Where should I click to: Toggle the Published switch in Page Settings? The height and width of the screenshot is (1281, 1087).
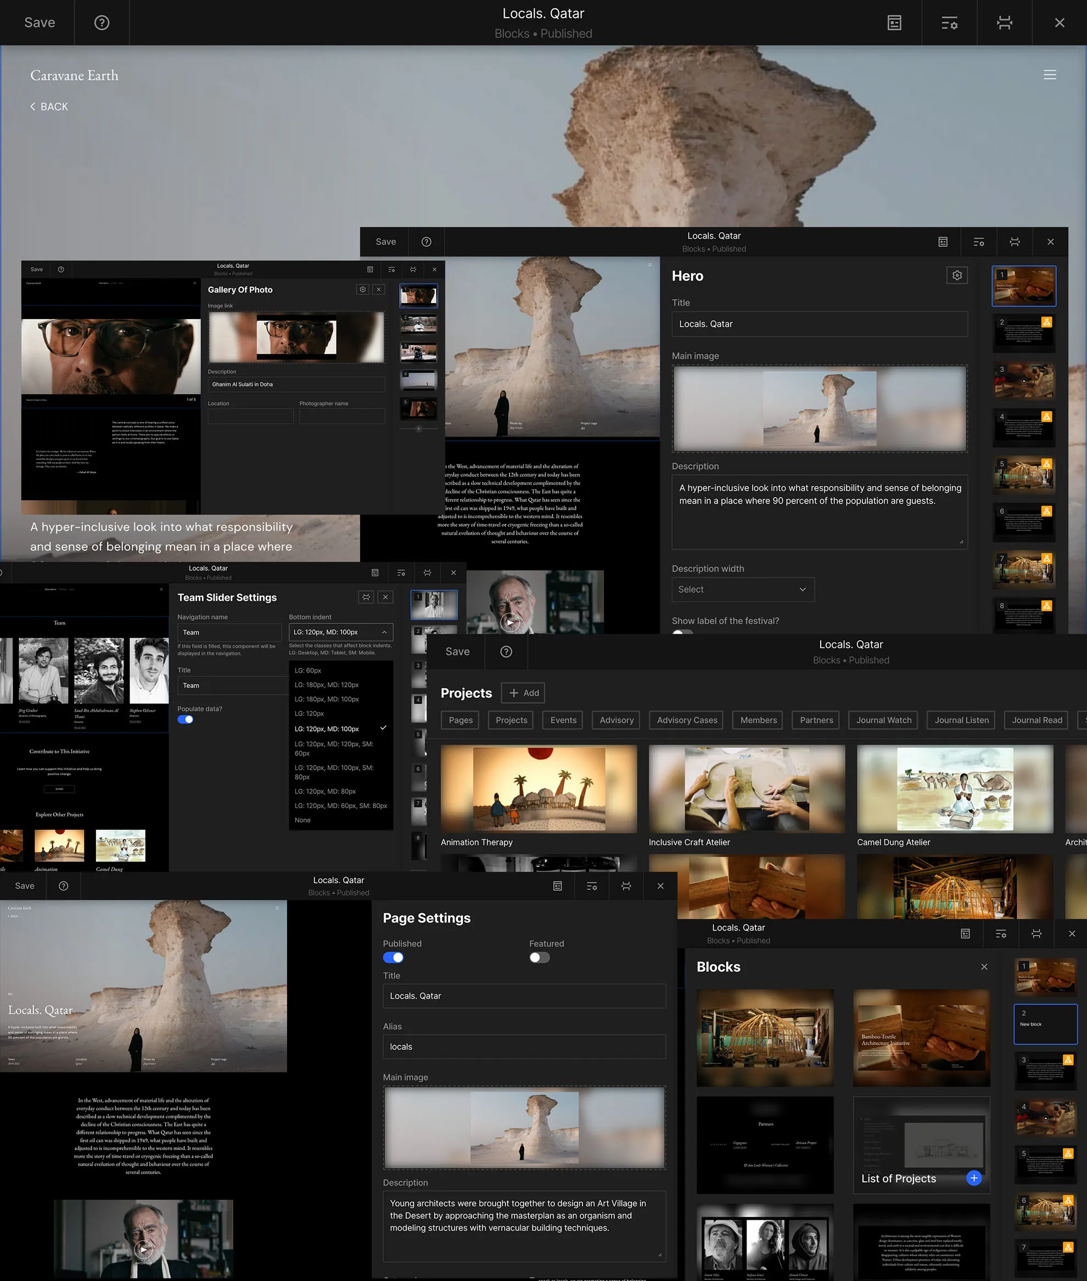[393, 957]
